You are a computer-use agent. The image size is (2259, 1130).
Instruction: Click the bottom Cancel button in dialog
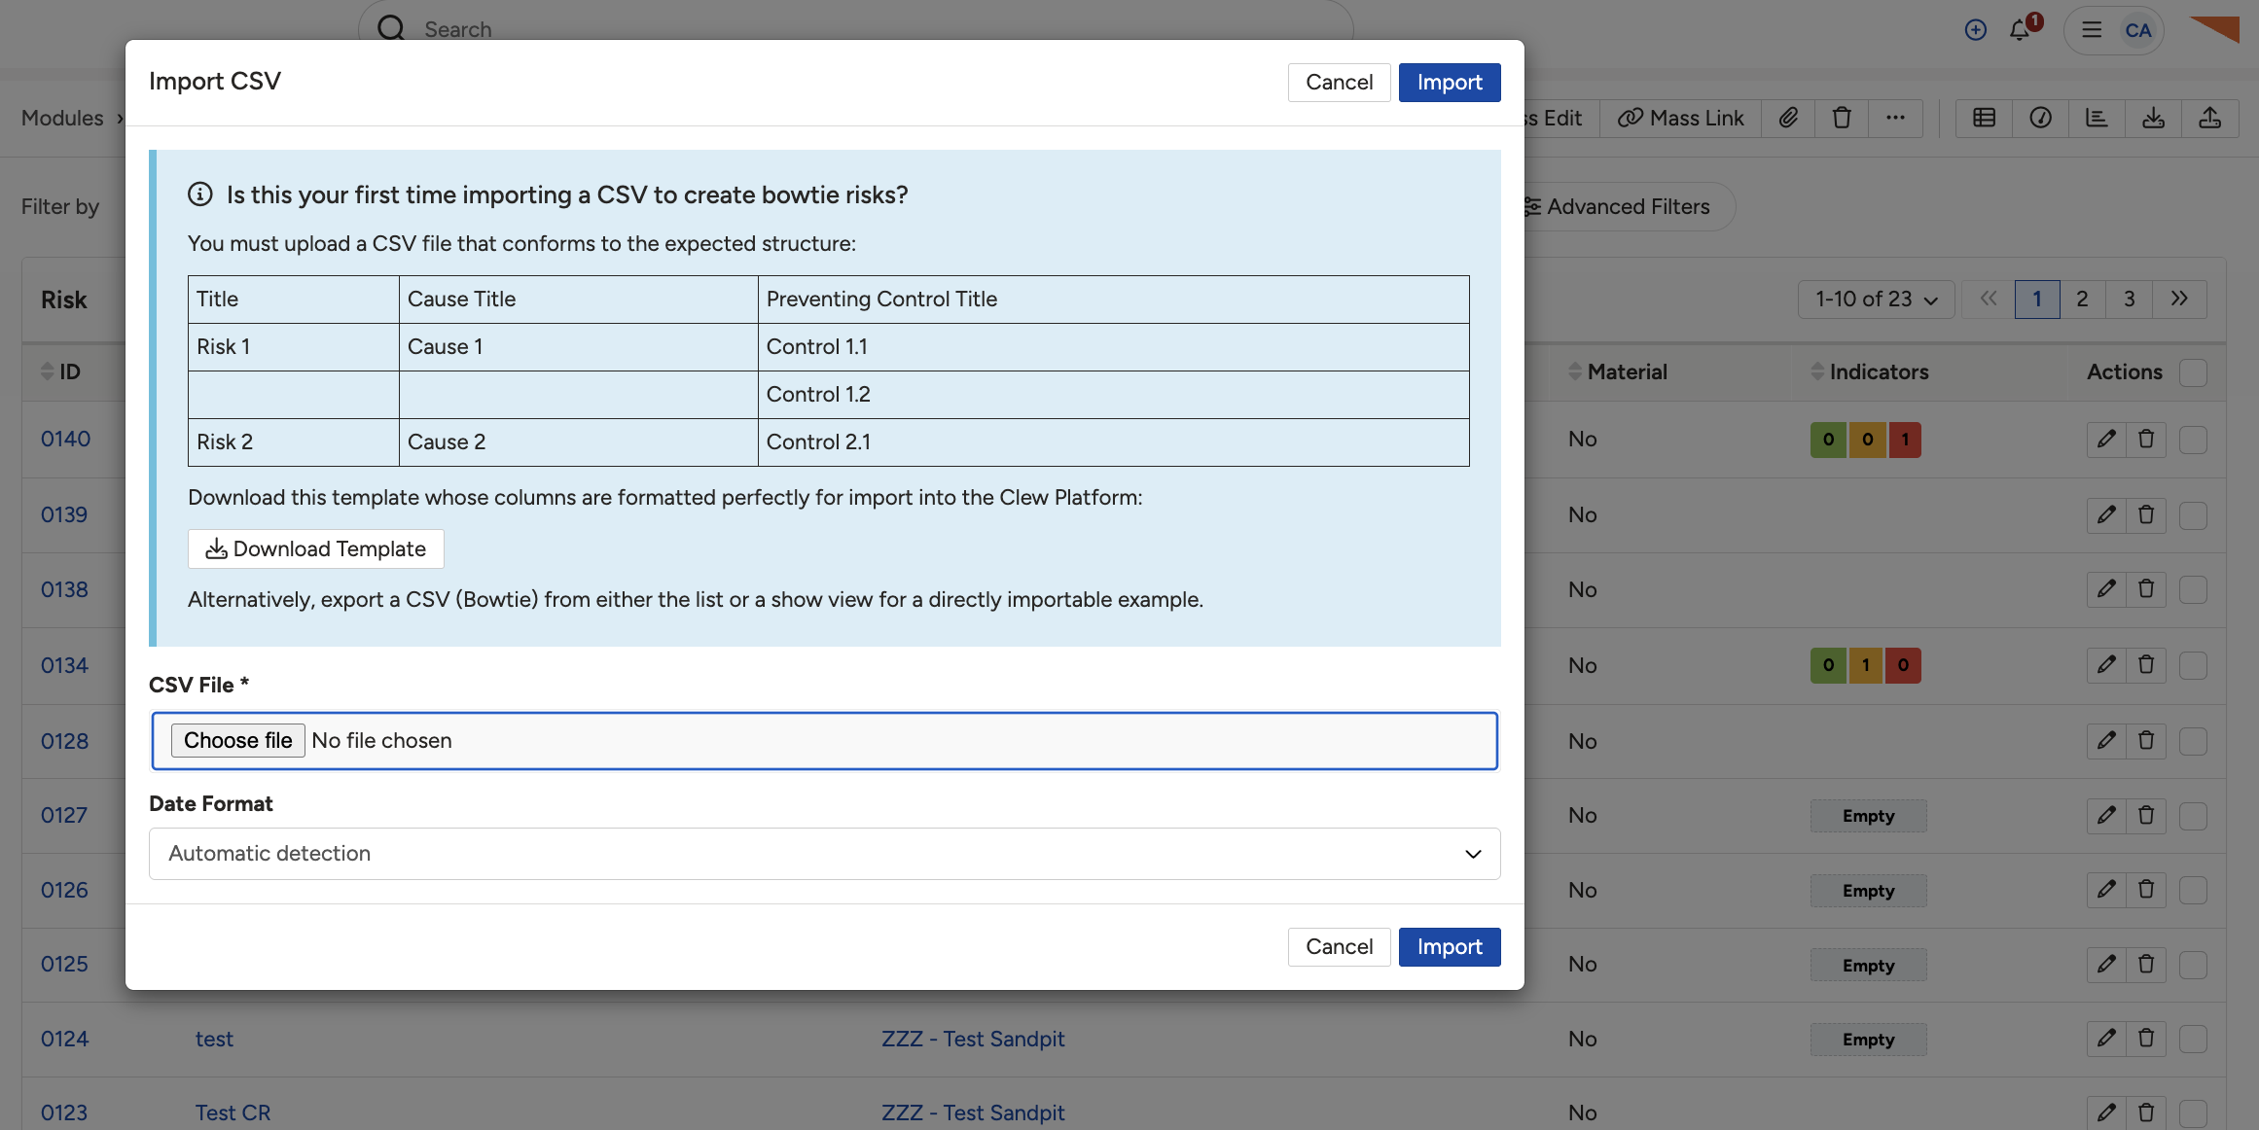coord(1339,947)
